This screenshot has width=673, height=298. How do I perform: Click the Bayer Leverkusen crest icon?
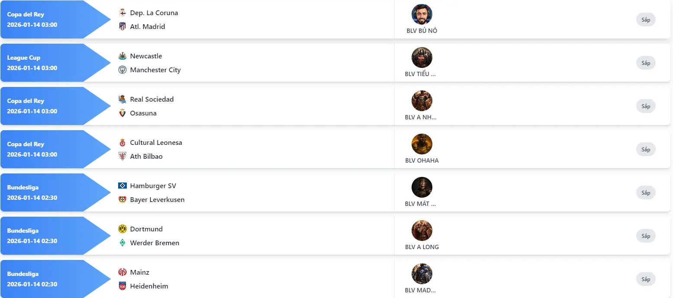click(x=122, y=199)
